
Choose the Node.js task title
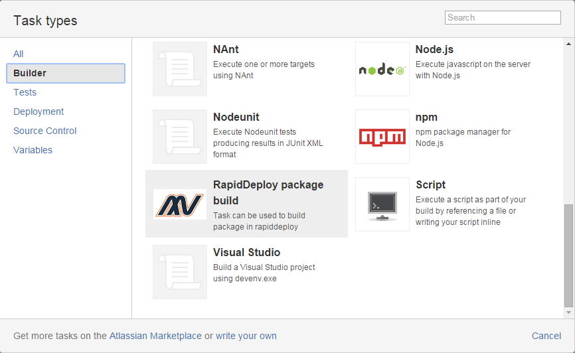click(x=434, y=49)
